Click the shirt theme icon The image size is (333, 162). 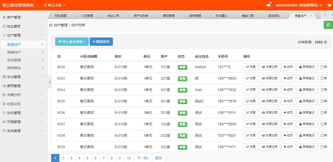(329, 5)
